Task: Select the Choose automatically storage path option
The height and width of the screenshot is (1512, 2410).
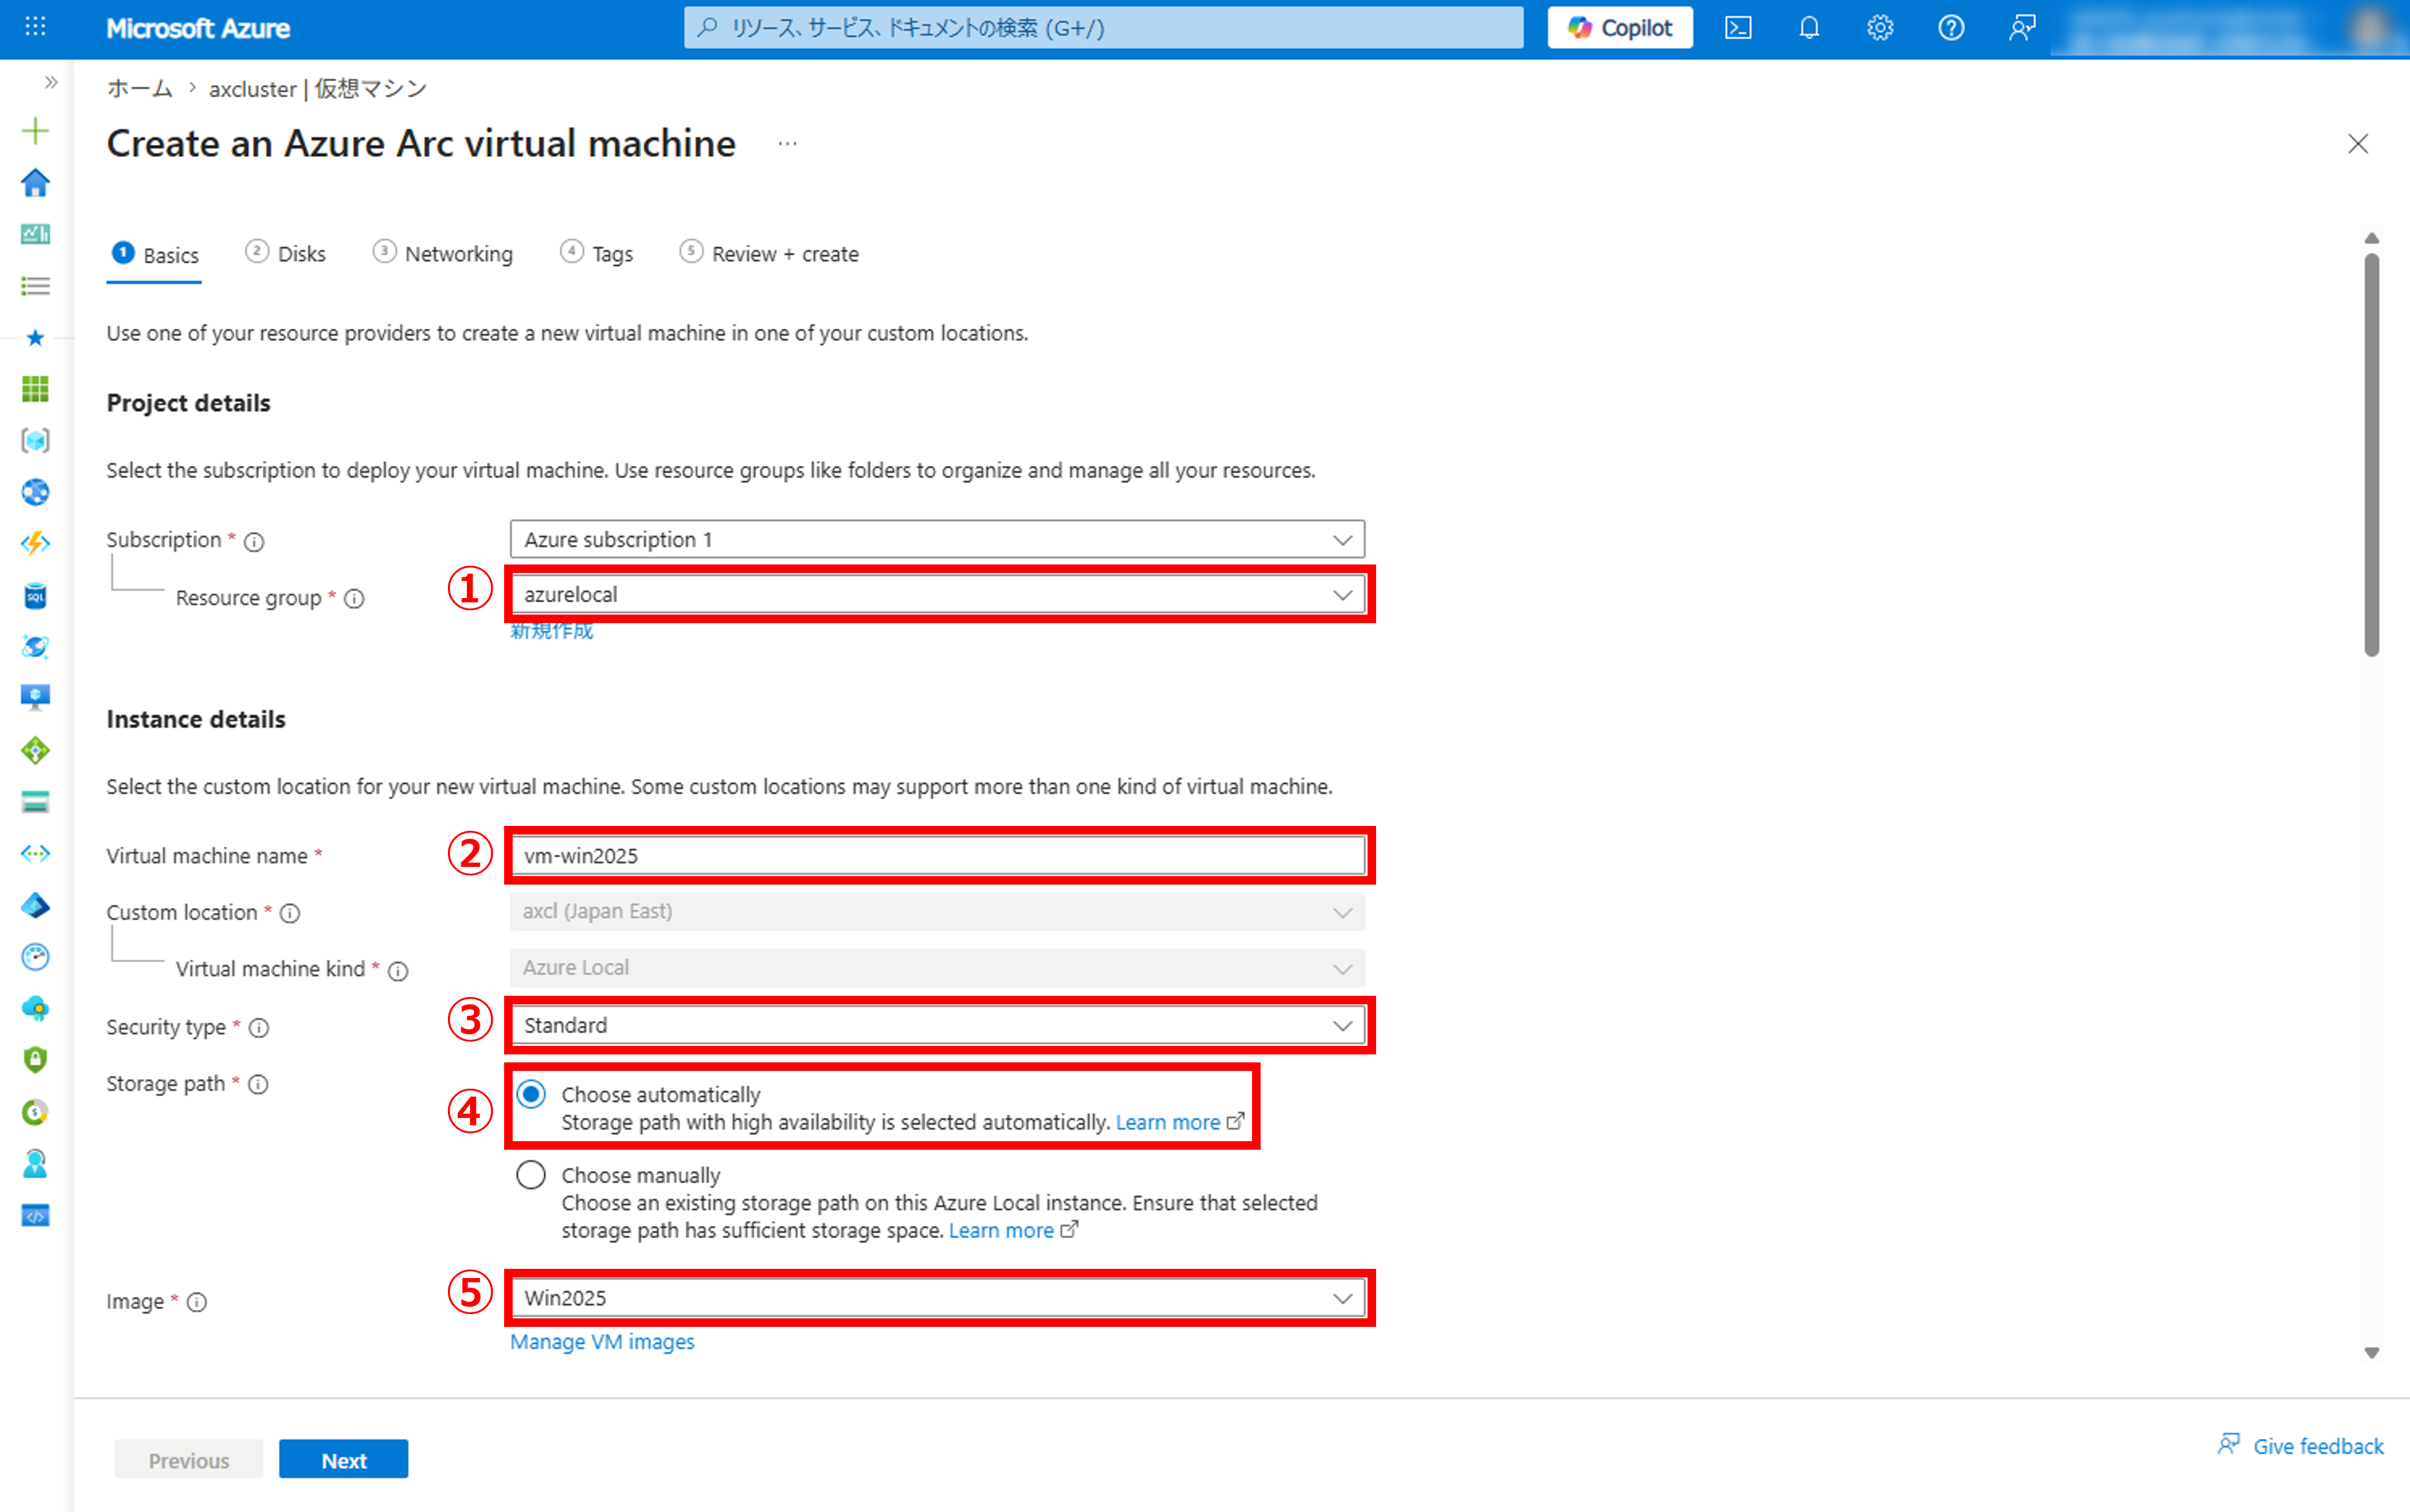Action: click(x=531, y=1094)
